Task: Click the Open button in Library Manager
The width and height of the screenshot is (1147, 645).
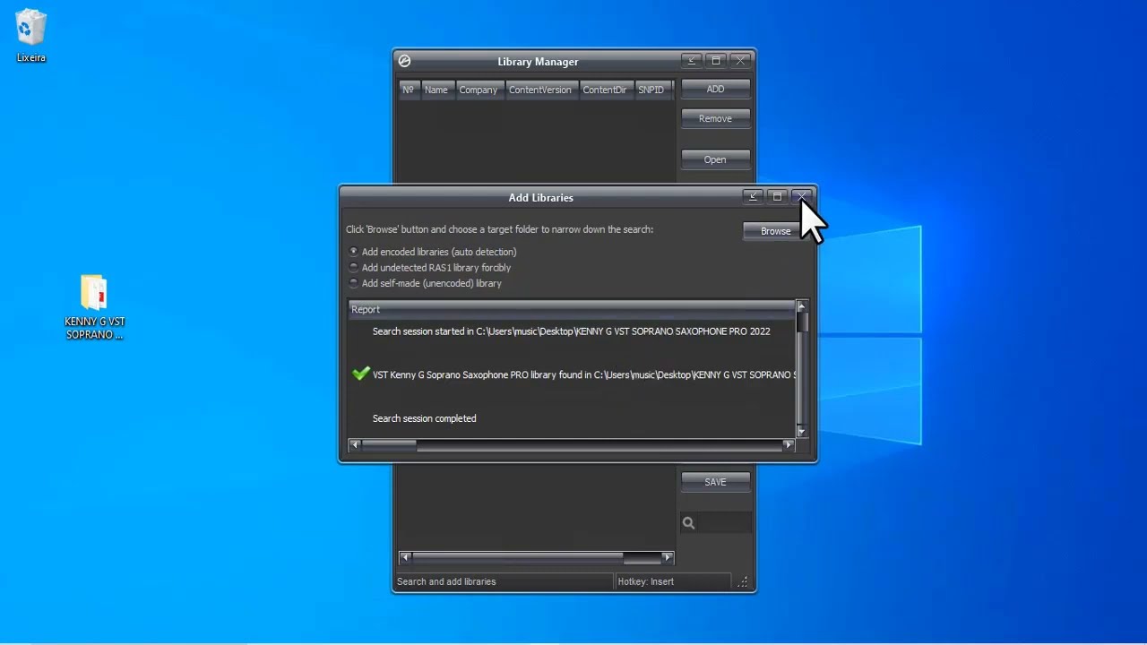Action: (x=715, y=159)
